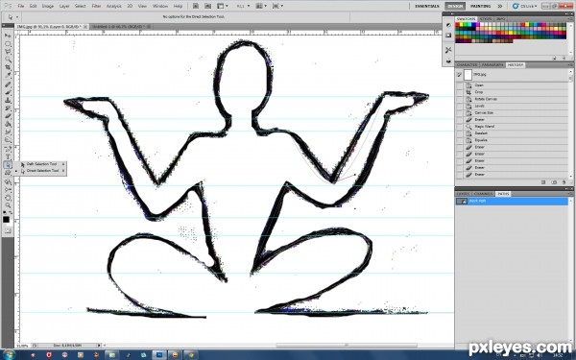Viewport: 576px width, 360px height.
Task: Set history brush source to Open state
Action: pyautogui.click(x=459, y=85)
